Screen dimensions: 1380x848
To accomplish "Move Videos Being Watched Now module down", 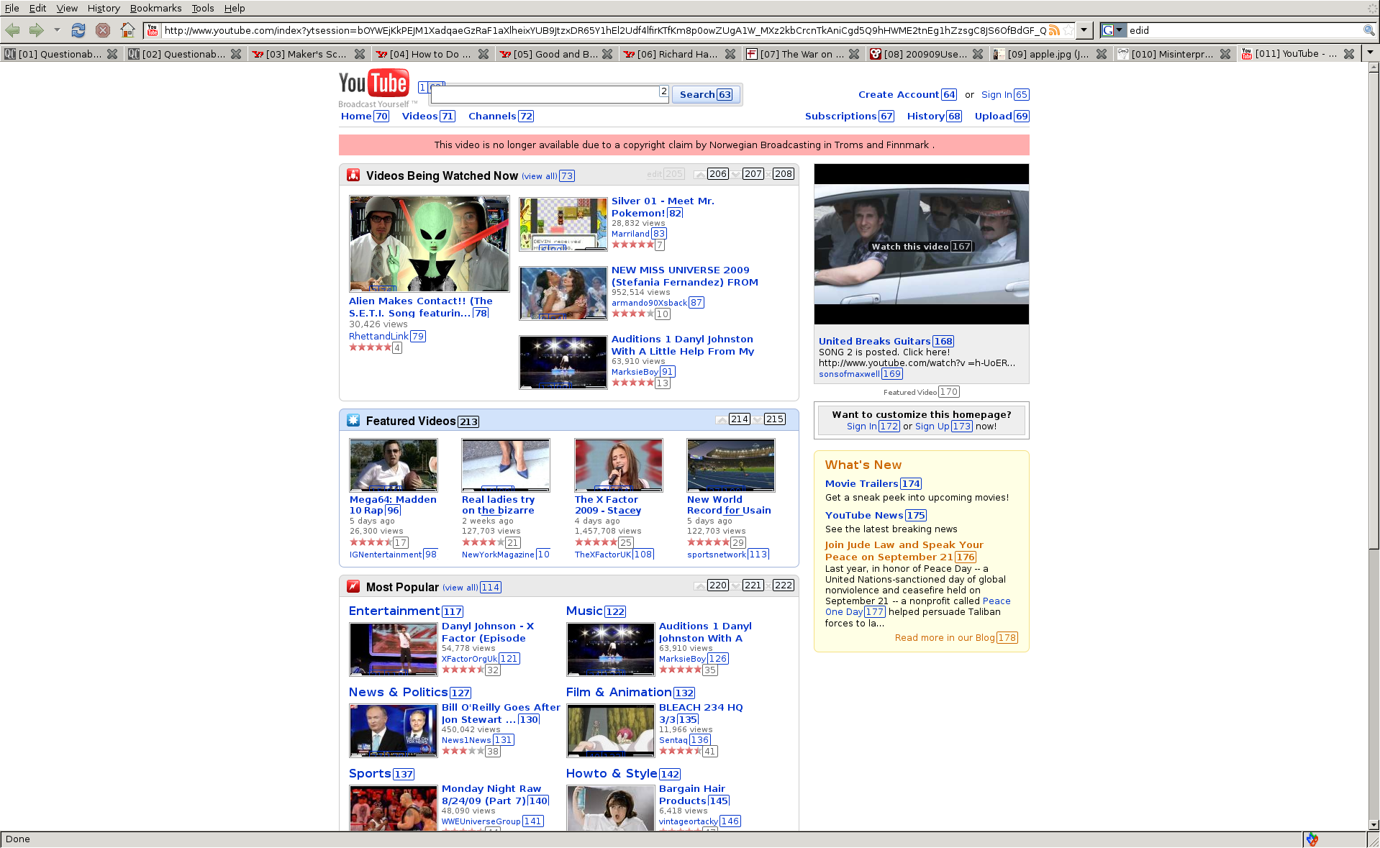I will tap(736, 174).
